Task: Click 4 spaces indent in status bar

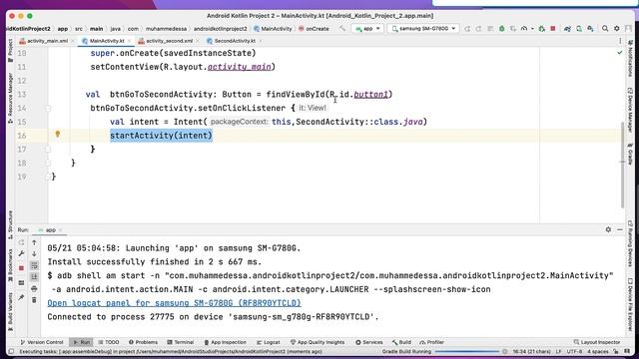Action: click(598, 351)
